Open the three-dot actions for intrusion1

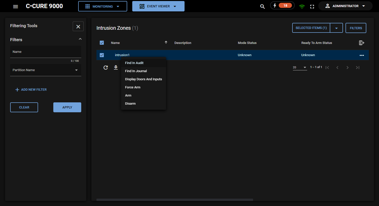[361, 55]
